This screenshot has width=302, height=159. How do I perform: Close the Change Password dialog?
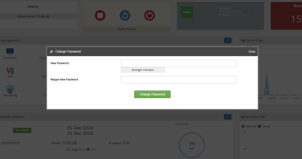pos(252,51)
